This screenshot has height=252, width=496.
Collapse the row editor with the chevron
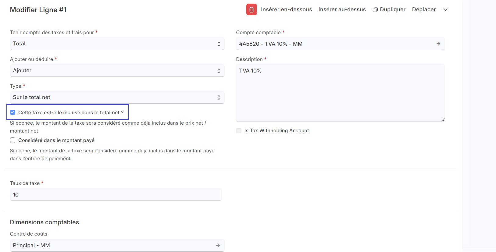(445, 10)
